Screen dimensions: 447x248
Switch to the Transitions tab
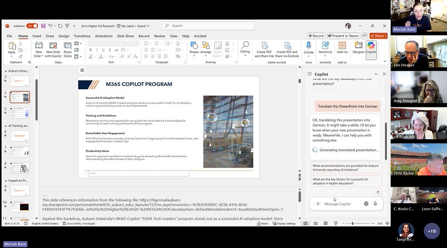pos(82,36)
